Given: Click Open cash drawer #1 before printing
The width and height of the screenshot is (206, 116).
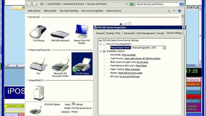Looking at the screenshot, I should coord(142,58).
